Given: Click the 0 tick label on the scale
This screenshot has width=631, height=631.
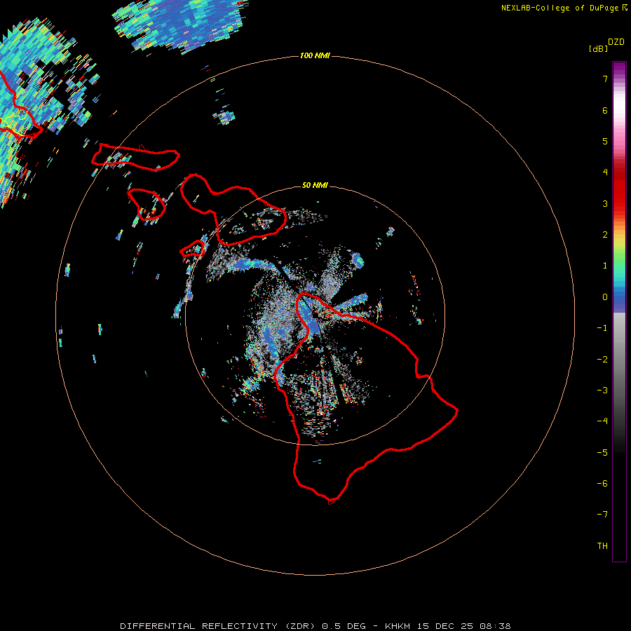Looking at the screenshot, I should click(605, 297).
